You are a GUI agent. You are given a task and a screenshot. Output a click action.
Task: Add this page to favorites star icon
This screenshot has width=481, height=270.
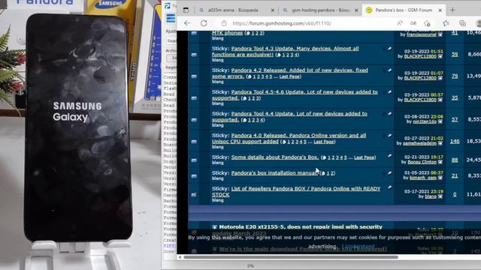[427, 23]
